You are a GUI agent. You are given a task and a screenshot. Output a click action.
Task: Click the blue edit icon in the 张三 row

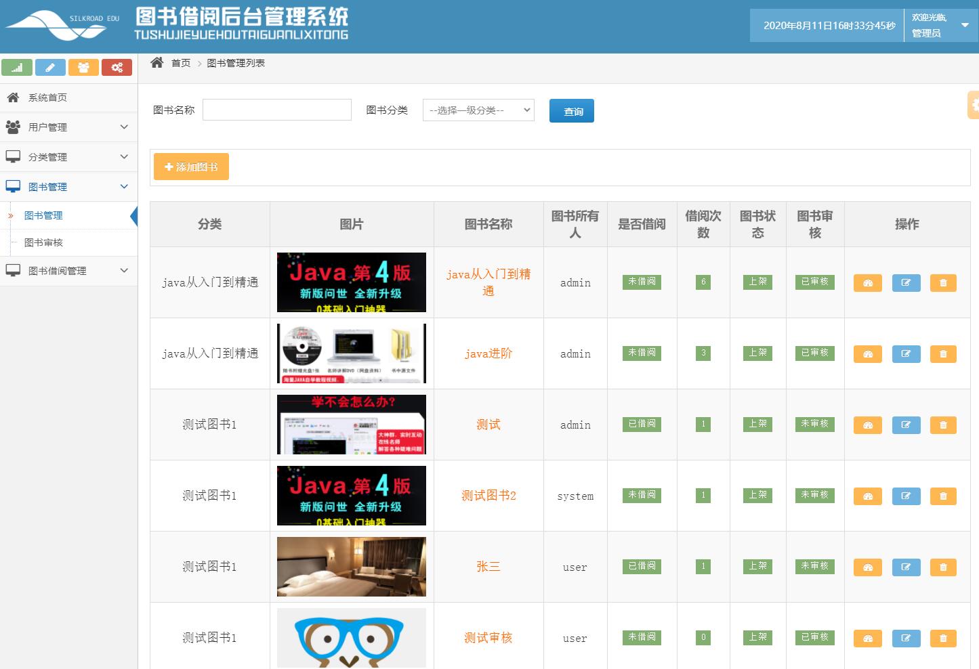pyautogui.click(x=906, y=567)
